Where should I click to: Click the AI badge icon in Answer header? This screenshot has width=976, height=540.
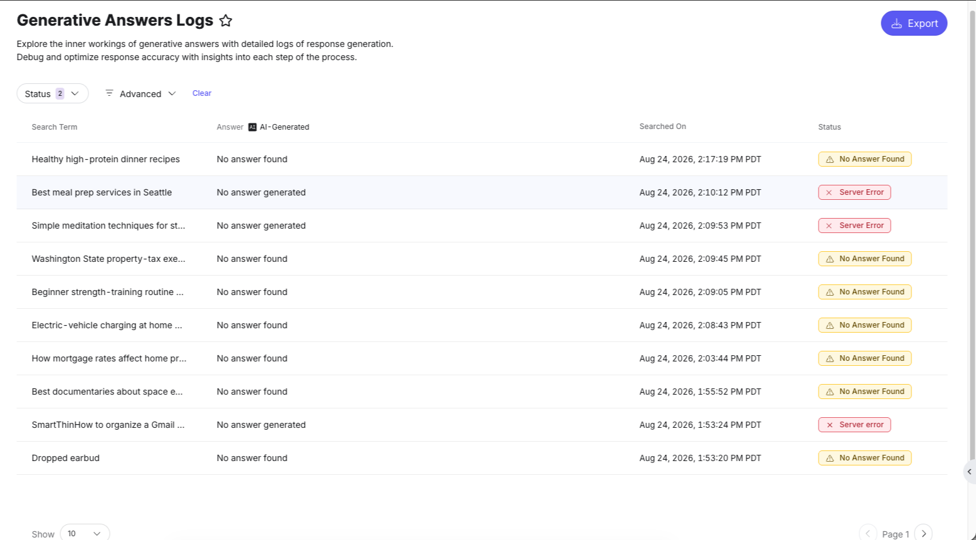(x=252, y=127)
